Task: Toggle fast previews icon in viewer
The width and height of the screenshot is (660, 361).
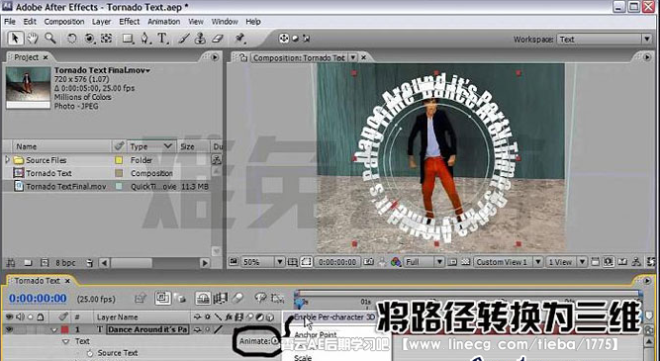Action: coord(609,262)
